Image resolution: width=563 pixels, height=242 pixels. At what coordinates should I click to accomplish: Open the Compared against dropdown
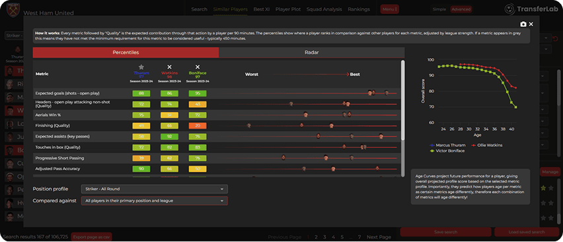tap(155, 200)
